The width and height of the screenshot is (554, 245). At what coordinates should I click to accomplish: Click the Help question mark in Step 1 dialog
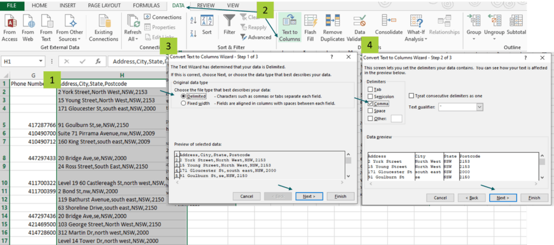tap(332, 57)
